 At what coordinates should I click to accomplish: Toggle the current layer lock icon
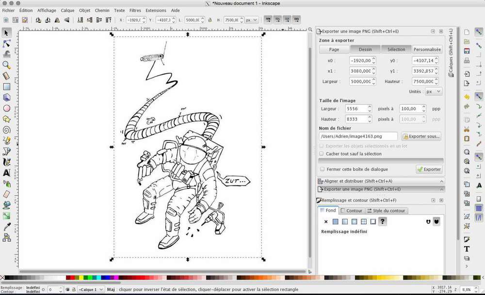point(74,290)
